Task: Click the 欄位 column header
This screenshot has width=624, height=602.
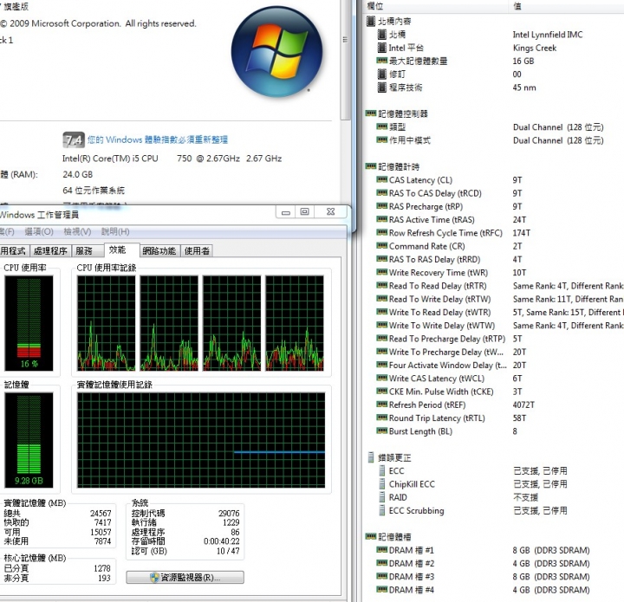Action: 436,6
